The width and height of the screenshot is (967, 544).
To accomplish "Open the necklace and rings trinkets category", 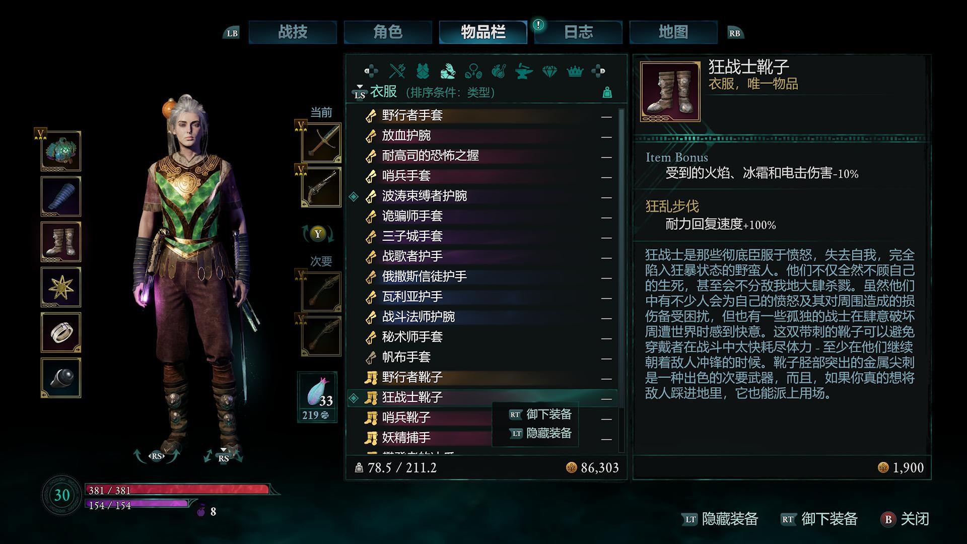I will tap(473, 71).
